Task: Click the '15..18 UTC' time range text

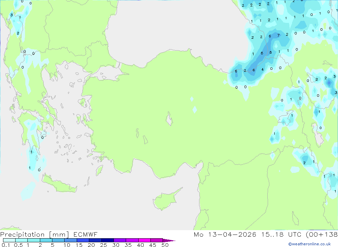Action: pos(281,234)
